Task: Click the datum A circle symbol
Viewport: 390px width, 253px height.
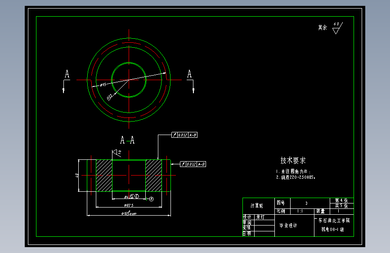Action: 152,199
